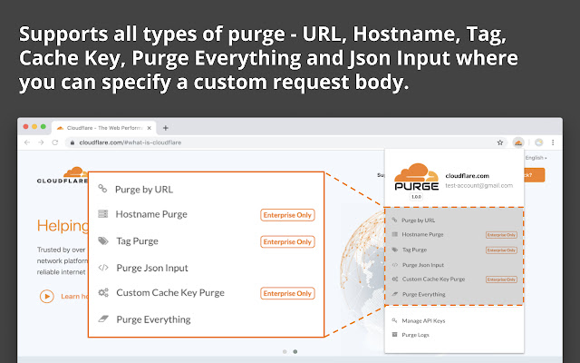Screen dimensions: 580x363
Task: Choose Hostname Purge in the extension popup
Action: pos(422,234)
